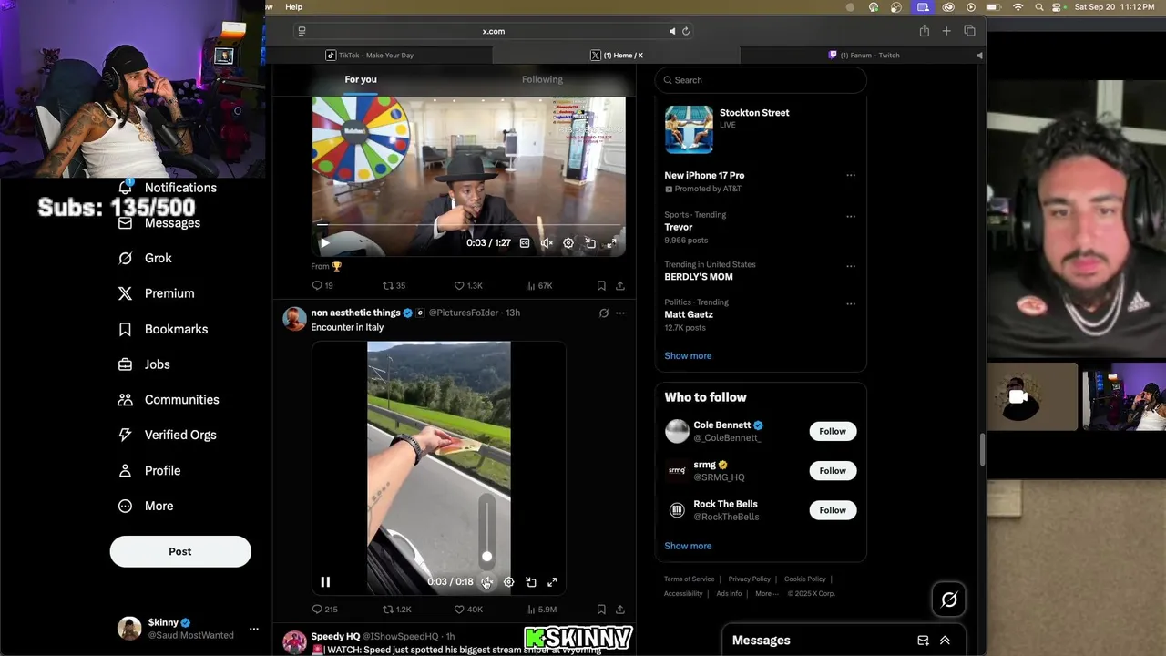The image size is (1166, 656).
Task: Select the TikTok - Make Your Day tab
Action: [370, 55]
